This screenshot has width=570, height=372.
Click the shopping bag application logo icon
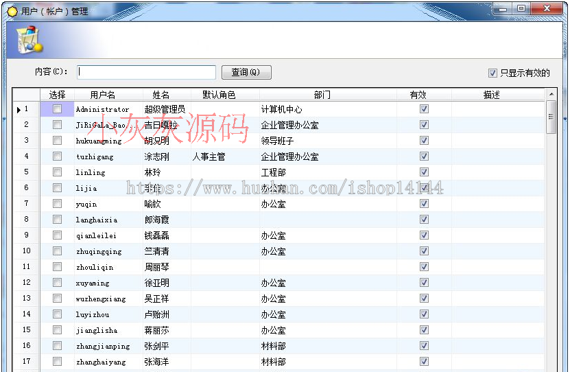coord(29,40)
